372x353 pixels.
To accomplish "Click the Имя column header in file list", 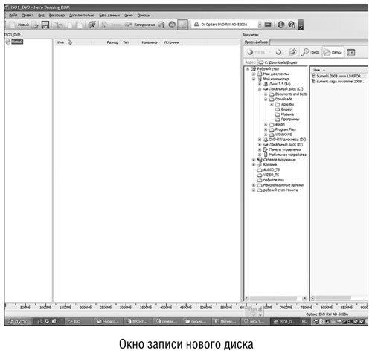I will click(316, 70).
